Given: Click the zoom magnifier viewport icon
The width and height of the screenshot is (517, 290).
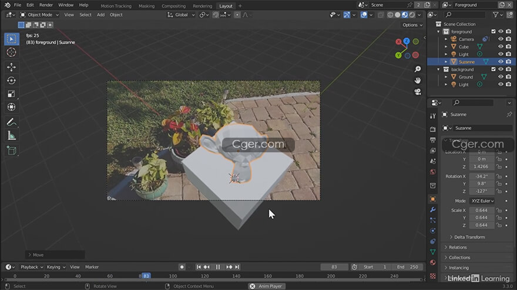Looking at the screenshot, I should [418, 69].
